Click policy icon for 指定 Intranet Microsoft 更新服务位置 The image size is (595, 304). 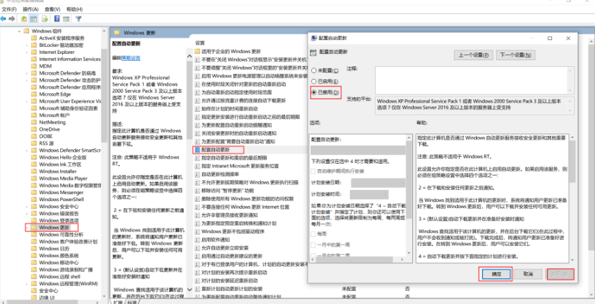pos(197,166)
